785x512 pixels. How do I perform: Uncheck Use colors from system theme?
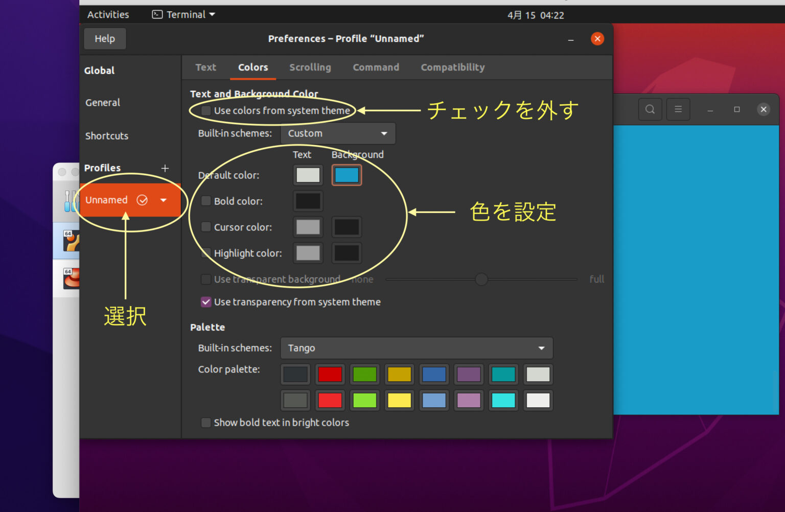pos(206,110)
